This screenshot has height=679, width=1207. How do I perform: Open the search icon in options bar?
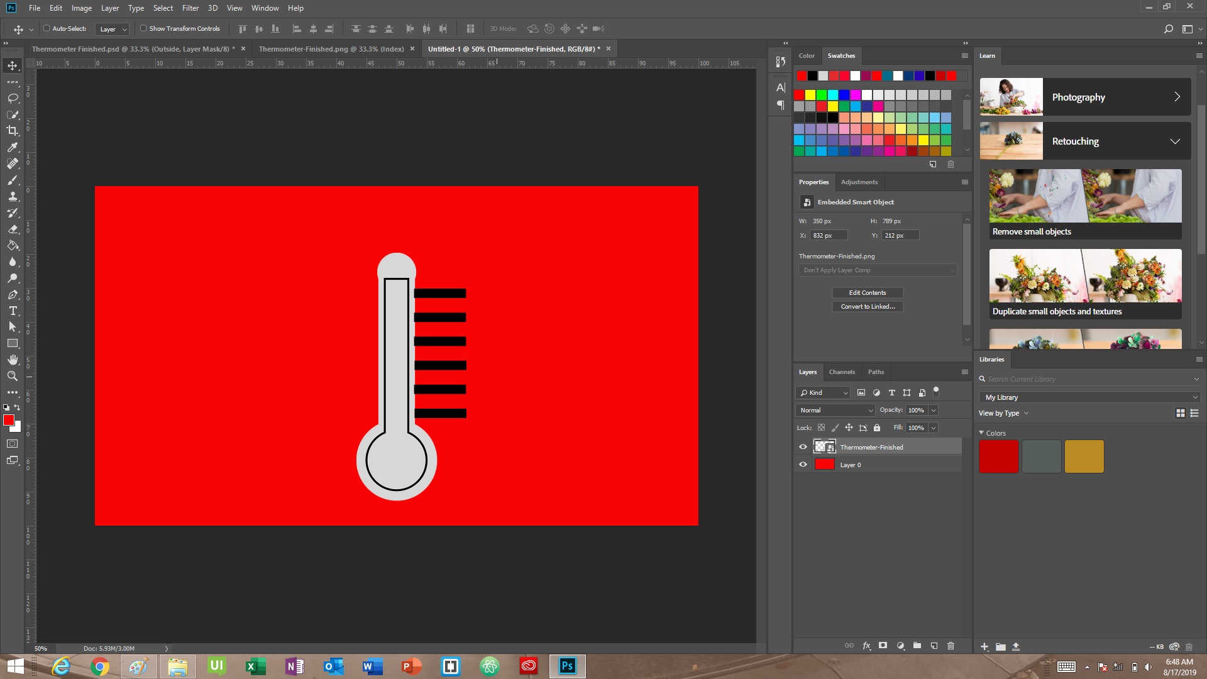pos(1169,29)
